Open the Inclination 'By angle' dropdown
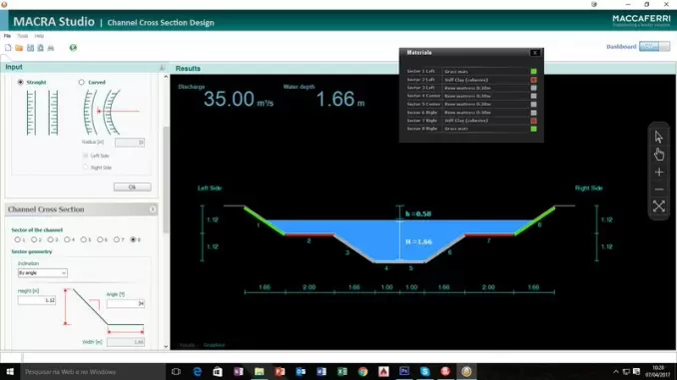The width and height of the screenshot is (677, 380). [x=43, y=273]
